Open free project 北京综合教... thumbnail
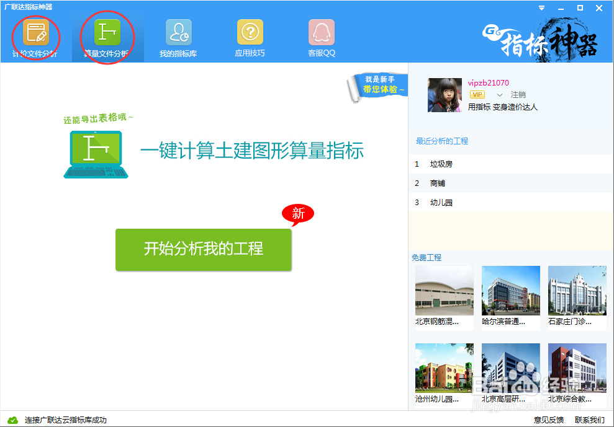 577,368
